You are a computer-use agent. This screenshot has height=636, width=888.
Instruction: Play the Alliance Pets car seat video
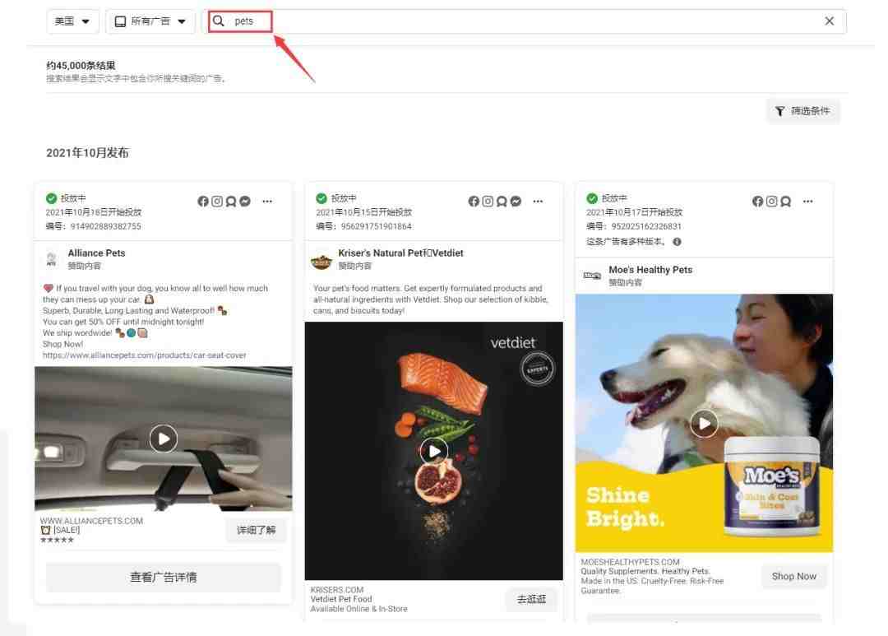(163, 439)
